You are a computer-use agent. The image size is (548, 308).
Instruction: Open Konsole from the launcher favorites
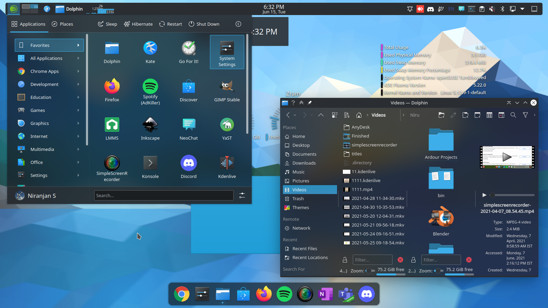(x=150, y=168)
